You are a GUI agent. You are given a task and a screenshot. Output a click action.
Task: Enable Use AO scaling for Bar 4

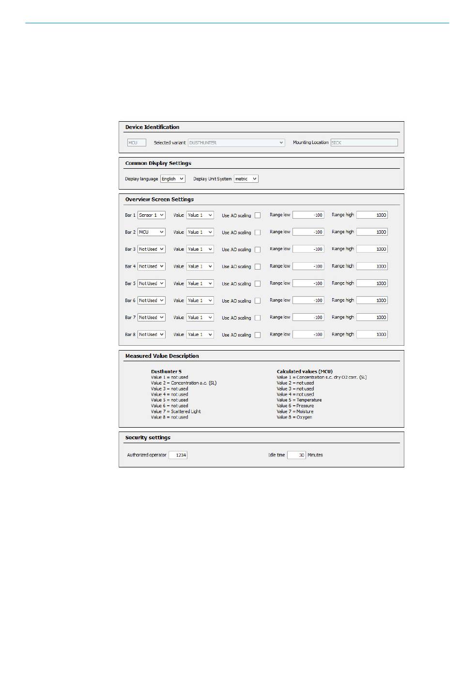point(258,267)
